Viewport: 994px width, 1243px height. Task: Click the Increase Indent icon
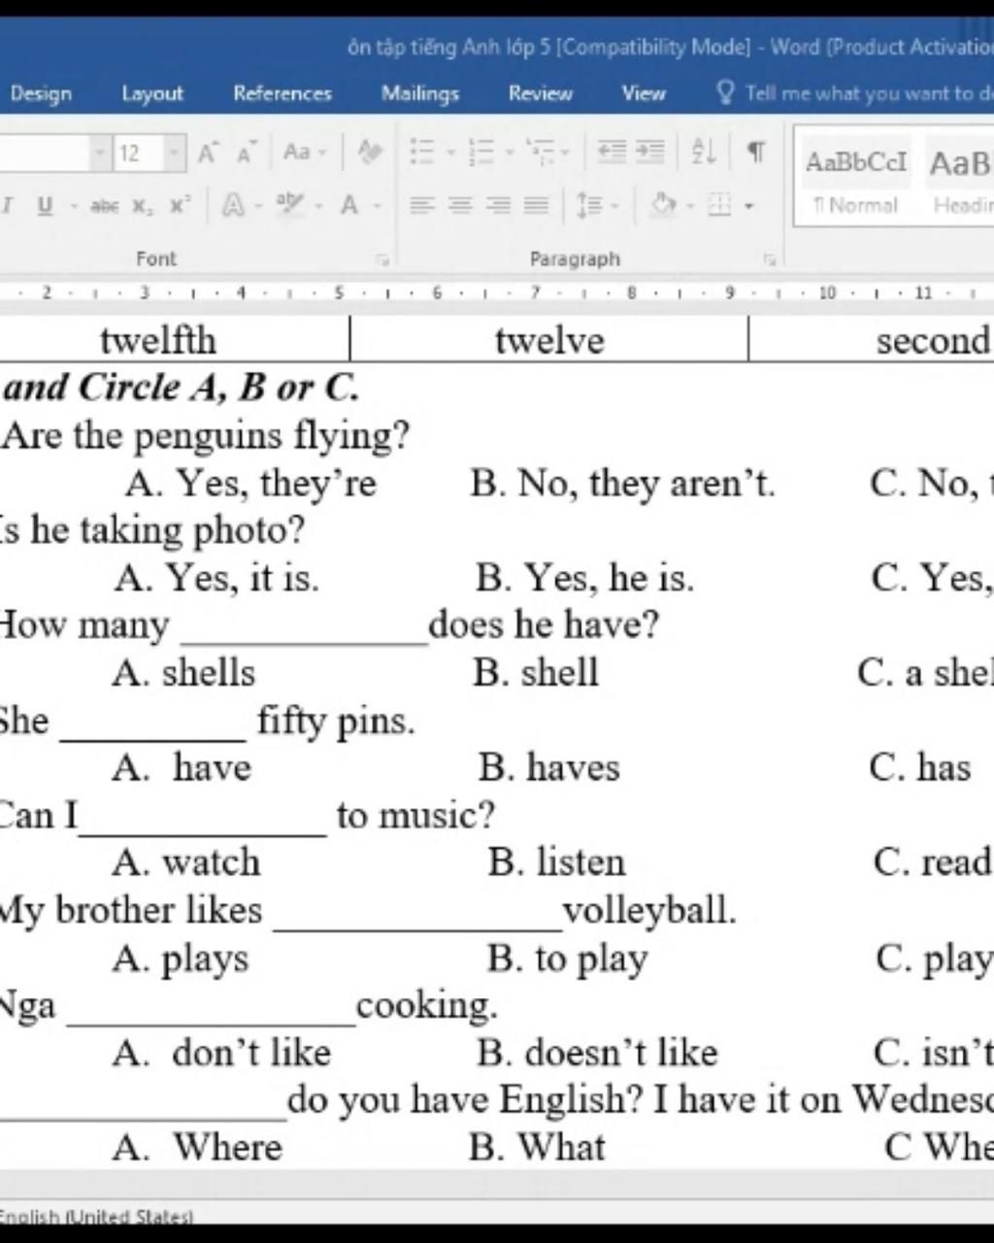649,151
